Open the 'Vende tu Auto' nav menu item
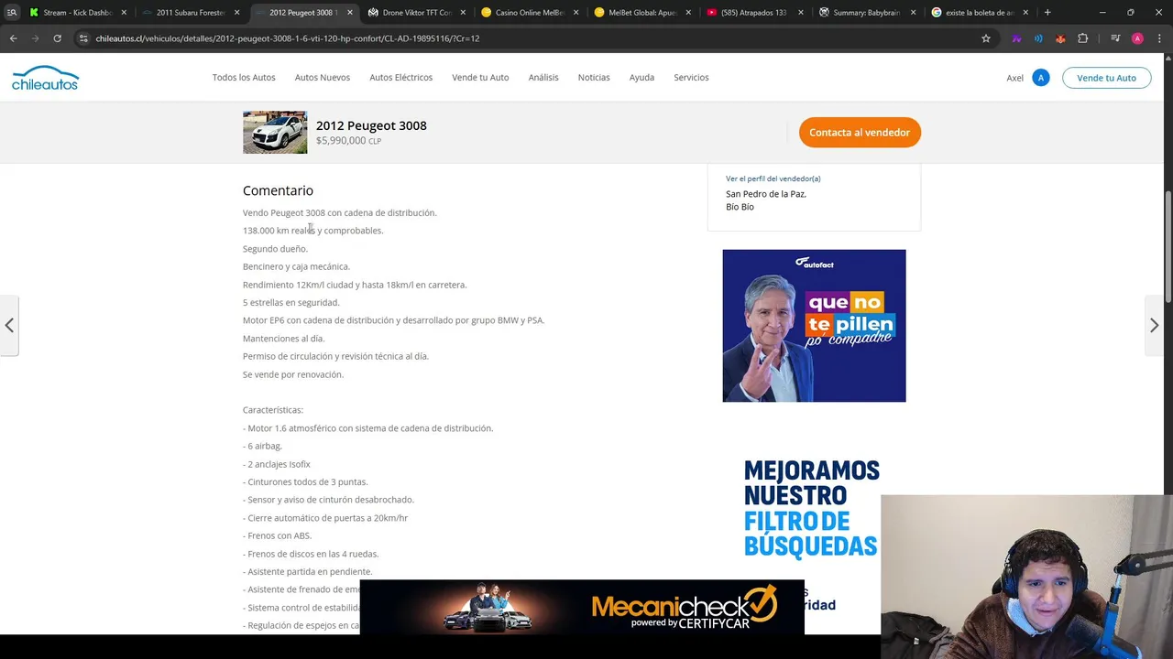Screen dimensions: 1173x659 click(x=480, y=78)
